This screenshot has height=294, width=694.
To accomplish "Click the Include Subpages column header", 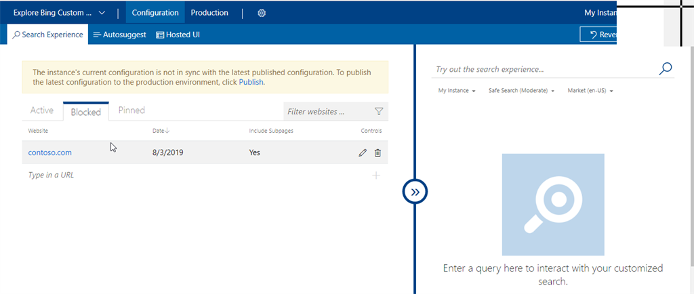I will tap(271, 131).
